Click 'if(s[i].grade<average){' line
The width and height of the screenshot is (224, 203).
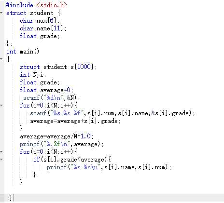(x=72, y=160)
